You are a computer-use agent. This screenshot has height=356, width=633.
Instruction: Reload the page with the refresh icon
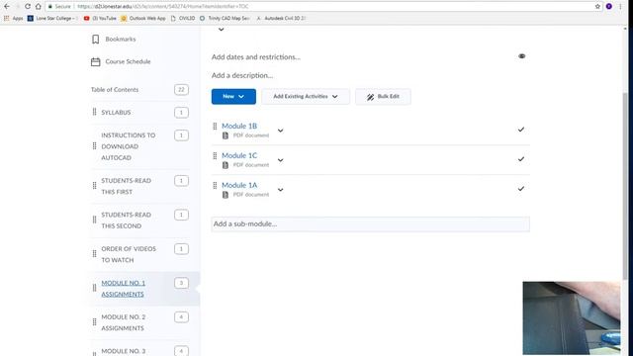click(x=28, y=7)
